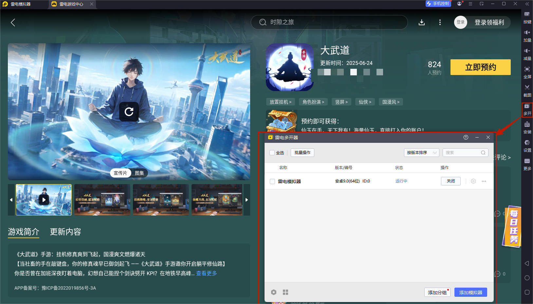Click 添加模拟器 button
This screenshot has height=304, width=533.
click(x=471, y=292)
